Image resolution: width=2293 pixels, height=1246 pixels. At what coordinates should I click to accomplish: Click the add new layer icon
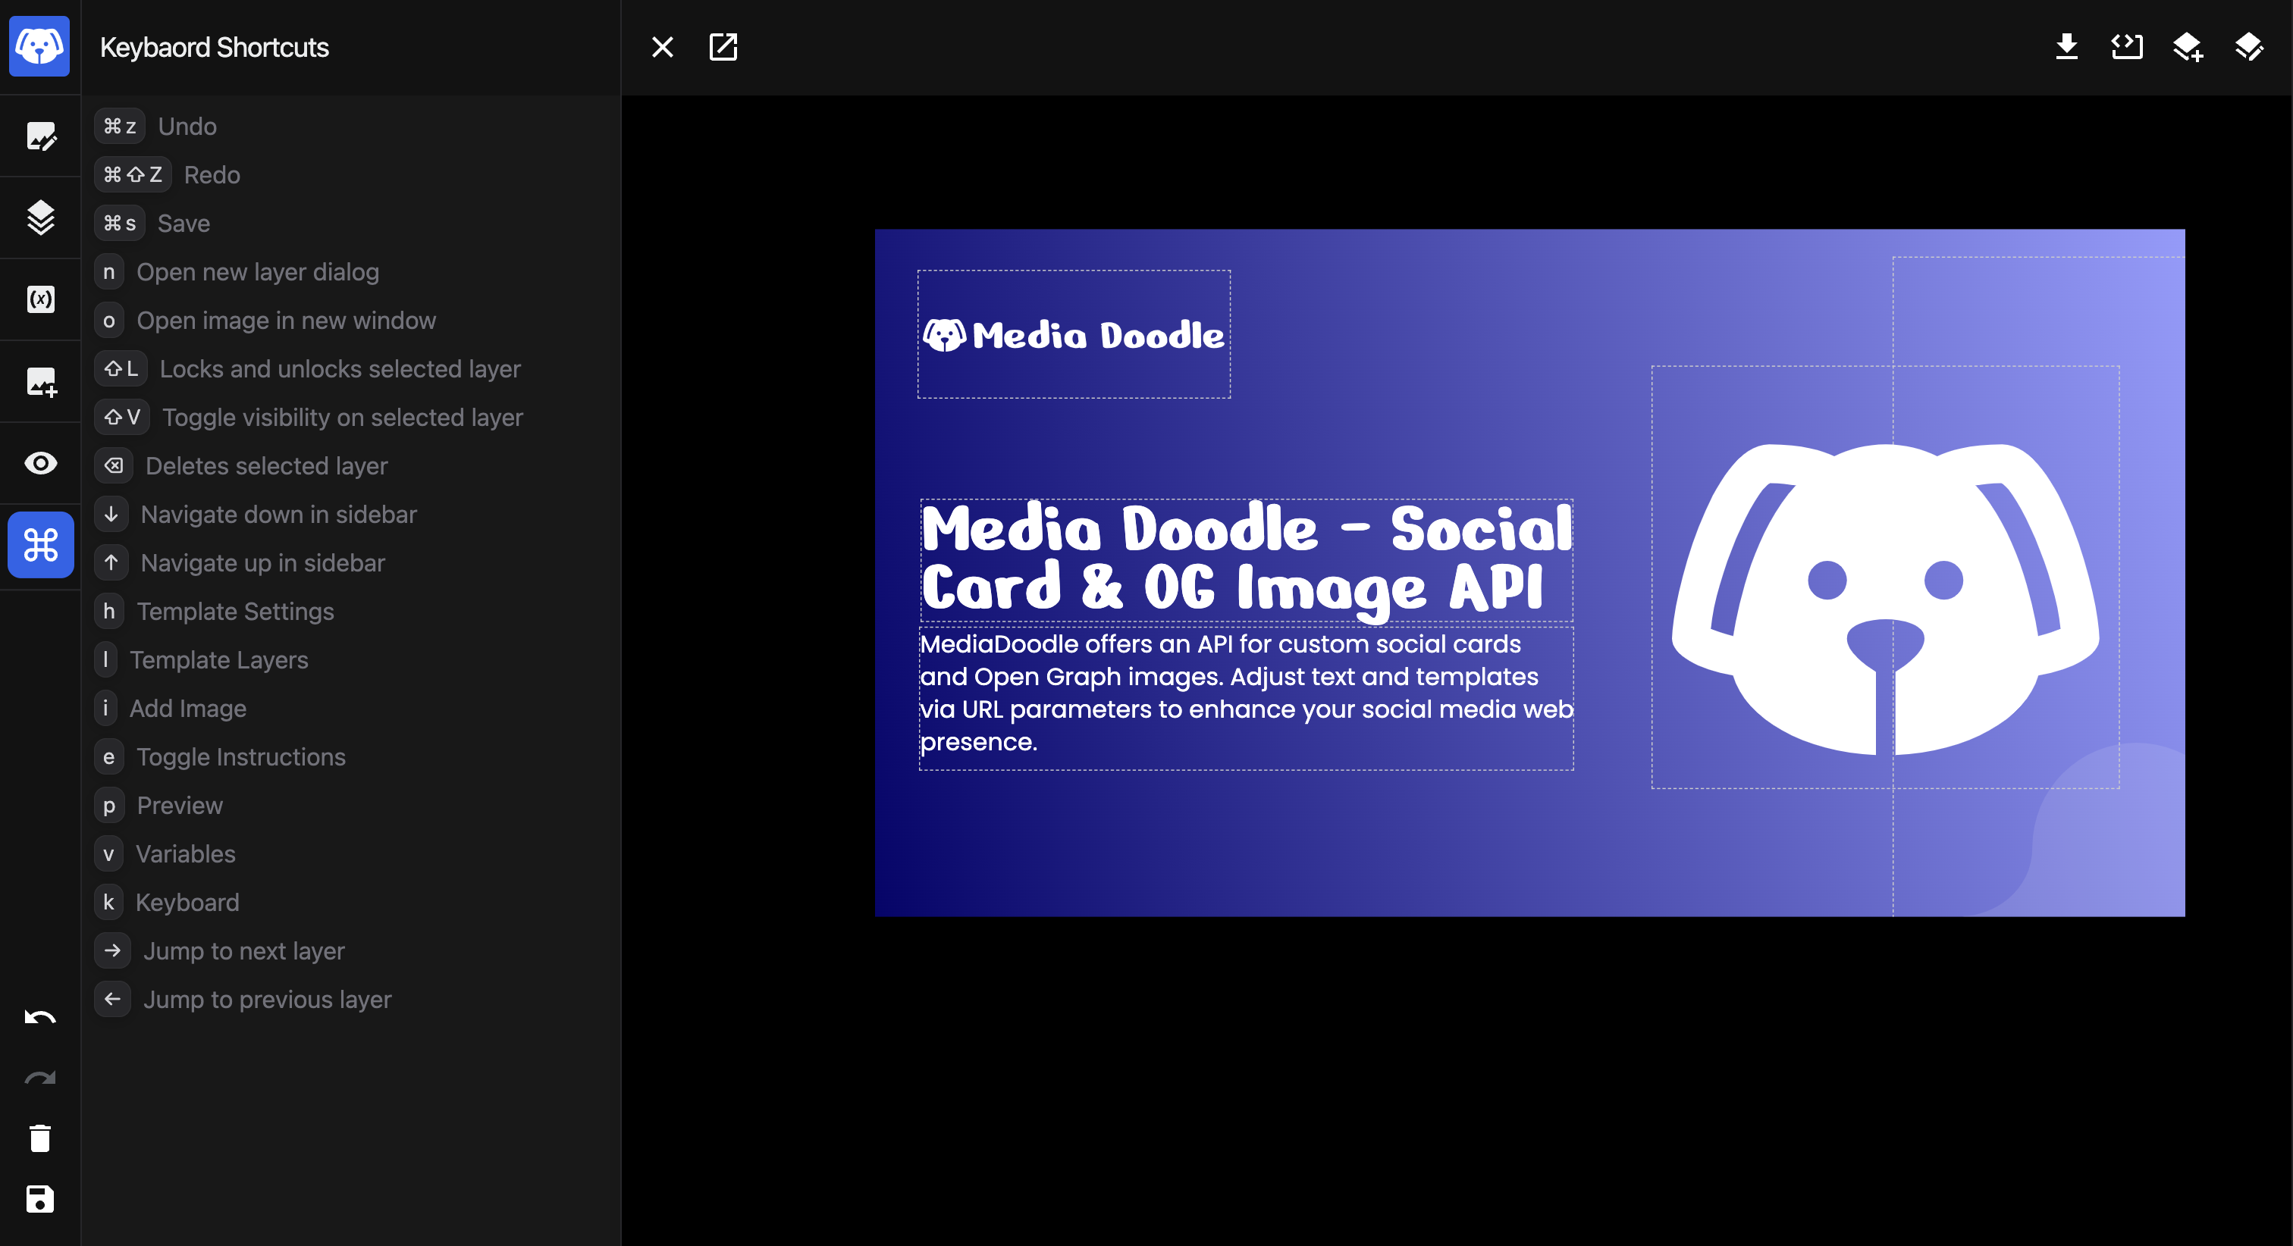pos(2188,47)
